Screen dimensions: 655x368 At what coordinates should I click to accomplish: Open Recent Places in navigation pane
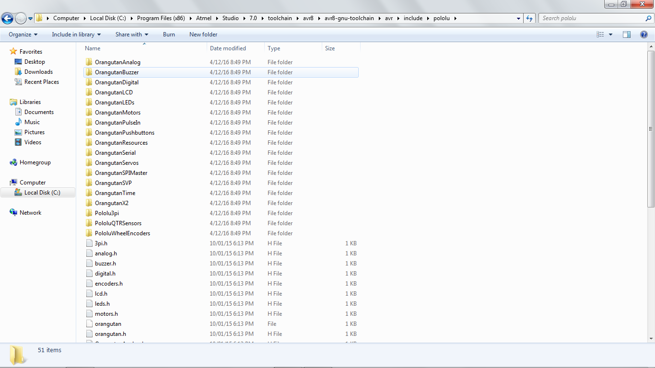point(42,82)
